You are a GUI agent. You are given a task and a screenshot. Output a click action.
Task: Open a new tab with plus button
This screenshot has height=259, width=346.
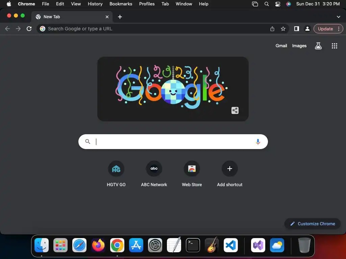click(x=120, y=17)
